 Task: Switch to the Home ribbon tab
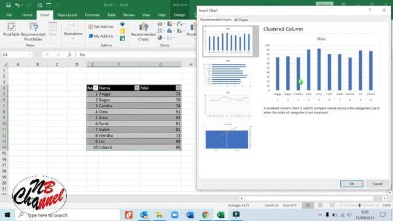point(27,15)
